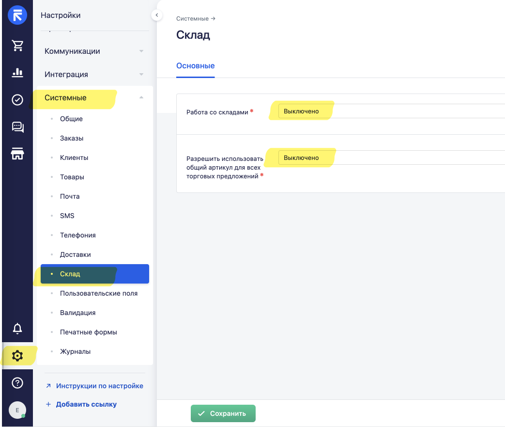Open the orders shopping cart icon

(17, 46)
